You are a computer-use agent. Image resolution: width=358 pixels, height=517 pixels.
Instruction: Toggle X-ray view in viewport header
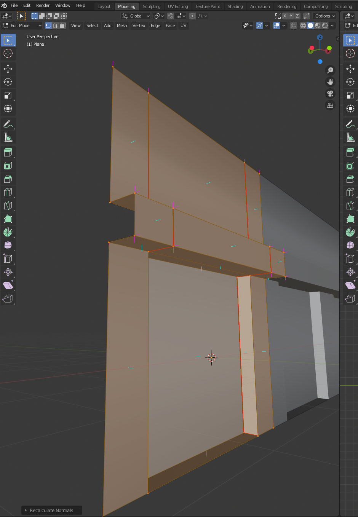[294, 26]
